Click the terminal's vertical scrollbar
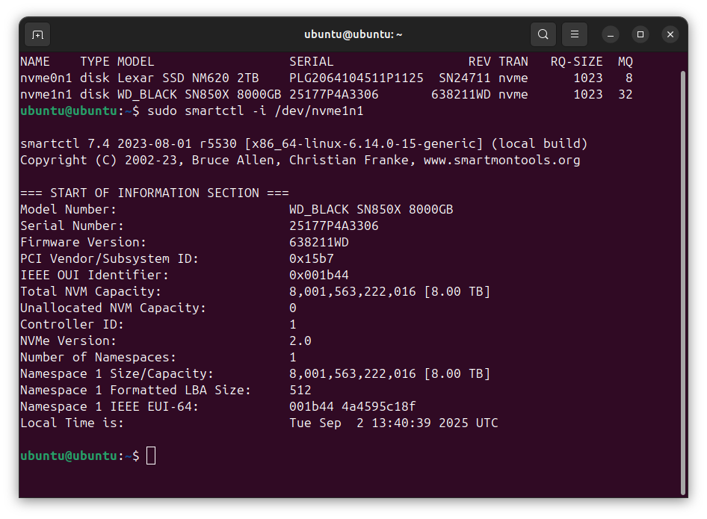The width and height of the screenshot is (707, 519). pyautogui.click(x=682, y=282)
